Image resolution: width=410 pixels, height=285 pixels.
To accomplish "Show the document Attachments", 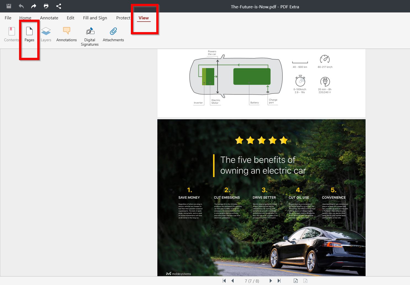I will pos(113,33).
